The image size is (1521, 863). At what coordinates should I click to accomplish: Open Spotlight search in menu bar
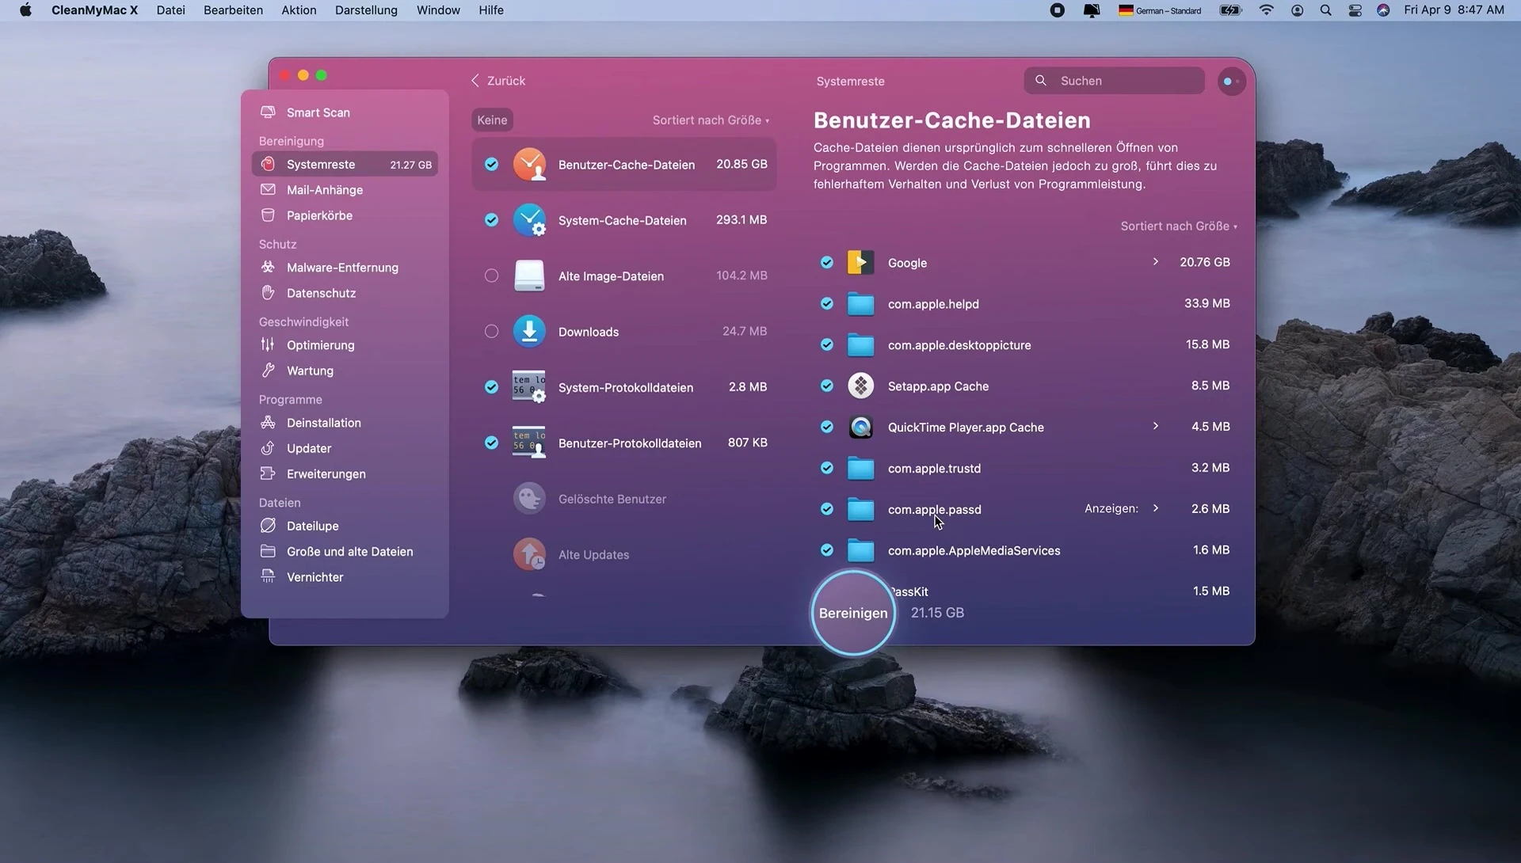[x=1325, y=10]
